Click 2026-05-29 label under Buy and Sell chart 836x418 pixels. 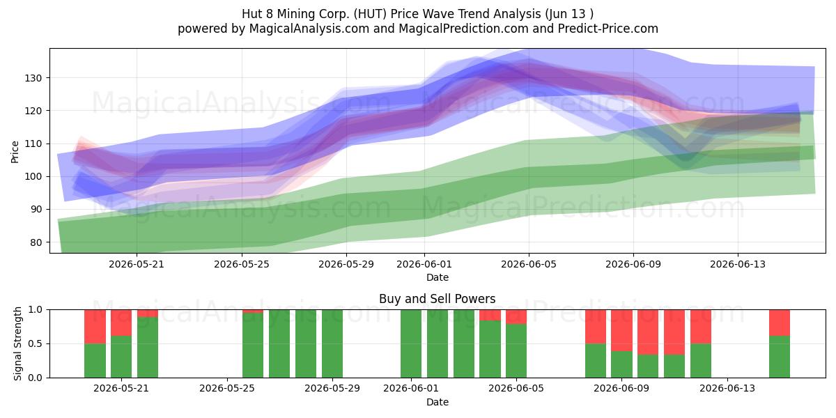point(332,389)
